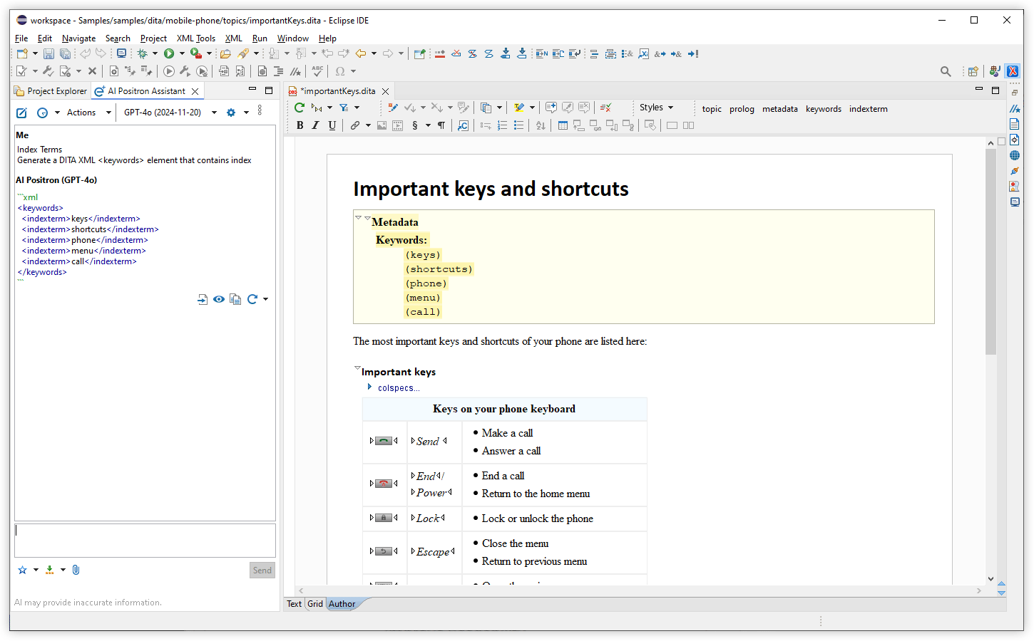Viewport: 1034px width, 641px height.
Task: Click the insert response into document icon
Action: (203, 299)
